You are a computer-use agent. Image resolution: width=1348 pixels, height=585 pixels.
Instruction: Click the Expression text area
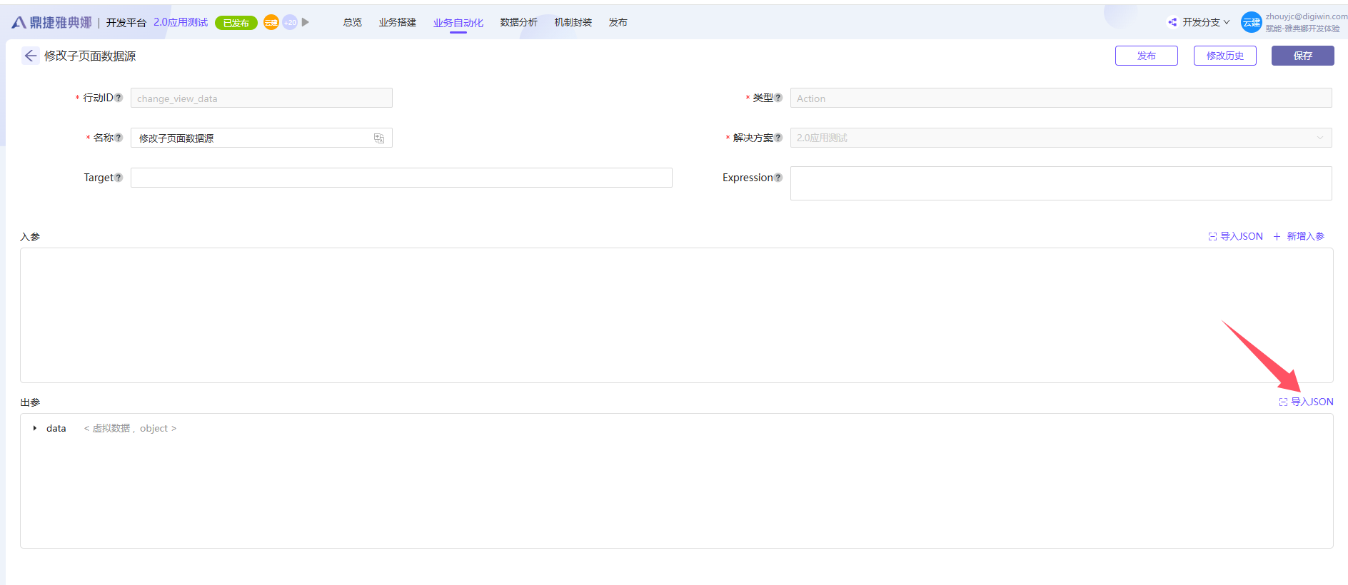coord(1061,183)
